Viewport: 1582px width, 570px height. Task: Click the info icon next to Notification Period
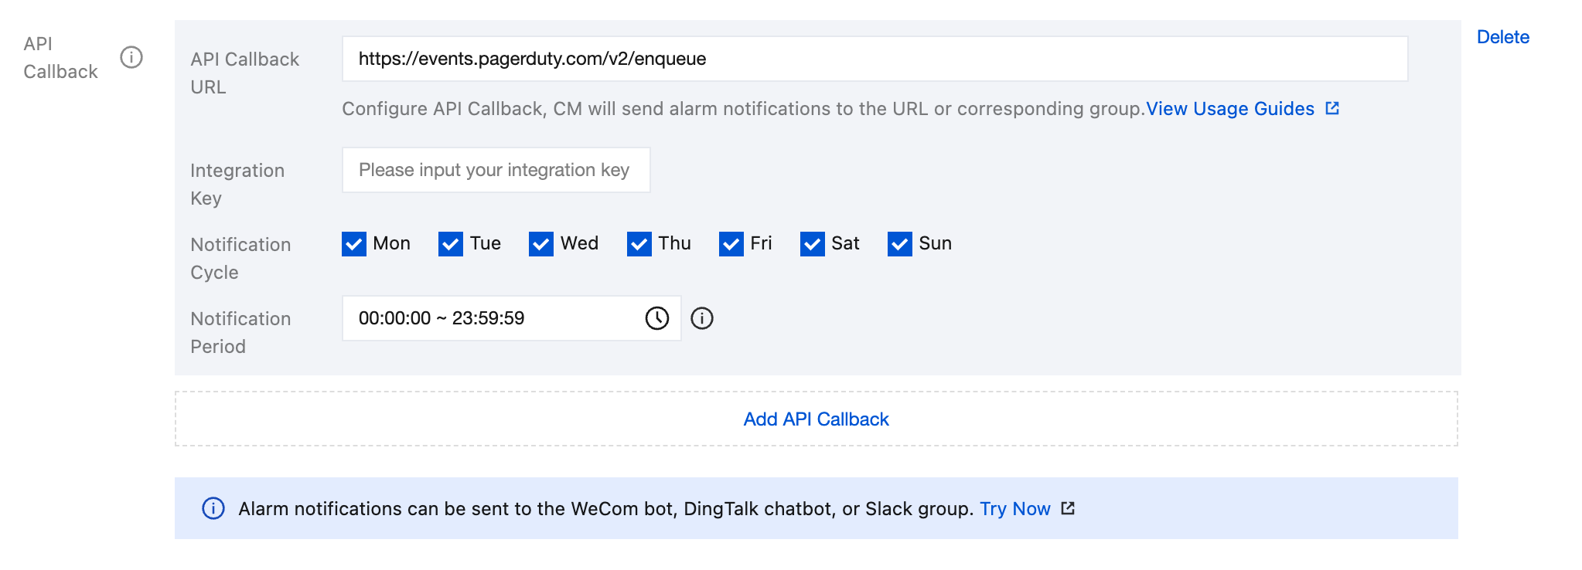tap(702, 318)
